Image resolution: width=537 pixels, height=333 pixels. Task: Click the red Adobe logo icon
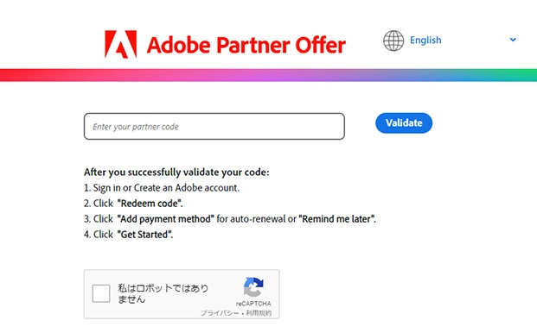120,44
